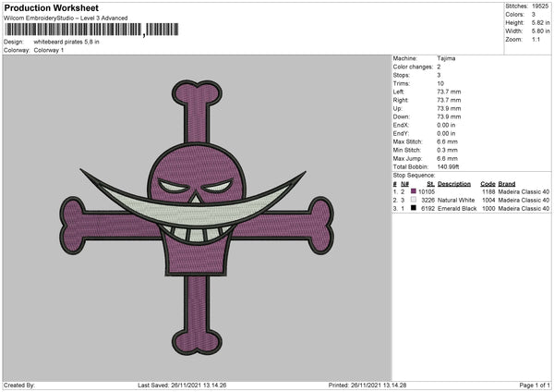The width and height of the screenshot is (554, 392).
Task: Click the Wilcom EmbroideryStudio subtitle text
Action: [x=66, y=18]
